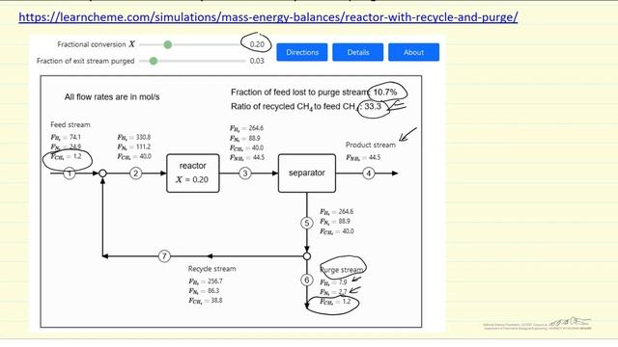Open the learncheme.com simulation link
The width and height of the screenshot is (618, 347).
[x=268, y=17]
